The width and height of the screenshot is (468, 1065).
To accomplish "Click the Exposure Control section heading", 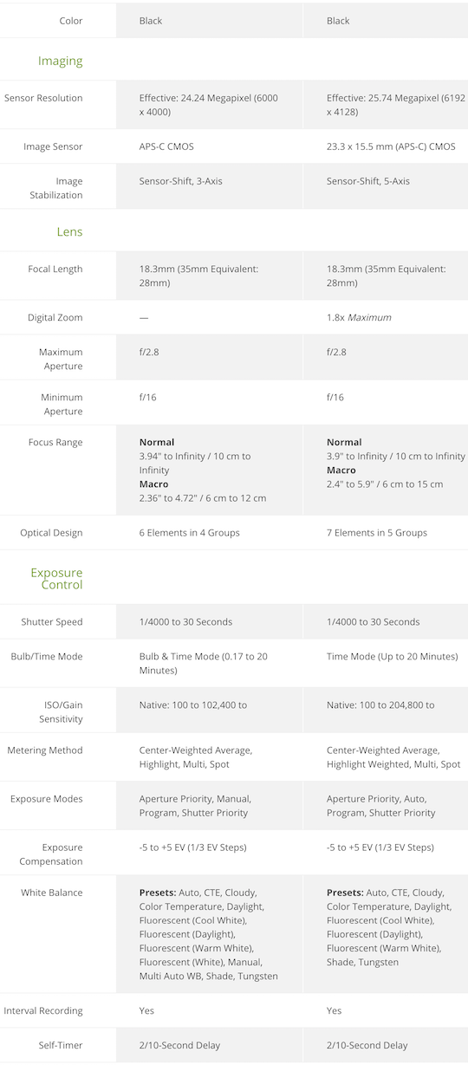I will (56, 579).
